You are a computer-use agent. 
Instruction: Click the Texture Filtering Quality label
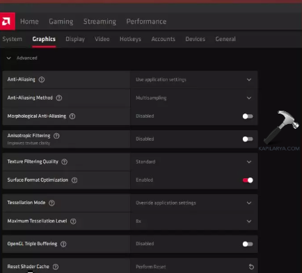(33, 162)
